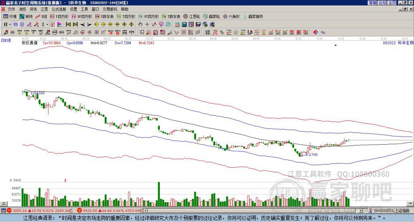Click the save disk icon

click(x=198, y=25)
